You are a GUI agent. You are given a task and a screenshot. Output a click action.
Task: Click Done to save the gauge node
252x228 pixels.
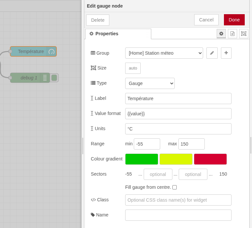[x=234, y=20]
